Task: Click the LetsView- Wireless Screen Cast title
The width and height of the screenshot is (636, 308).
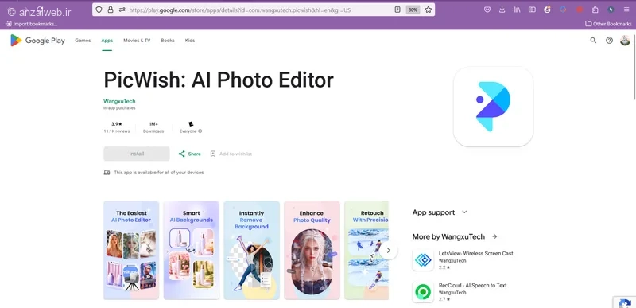Action: pyautogui.click(x=475, y=254)
